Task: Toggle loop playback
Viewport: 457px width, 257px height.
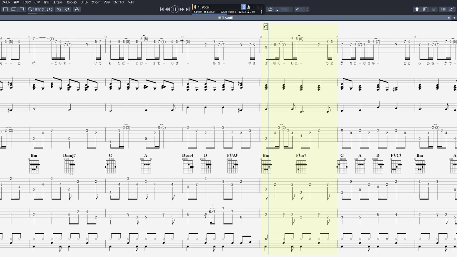Action: coord(270,9)
